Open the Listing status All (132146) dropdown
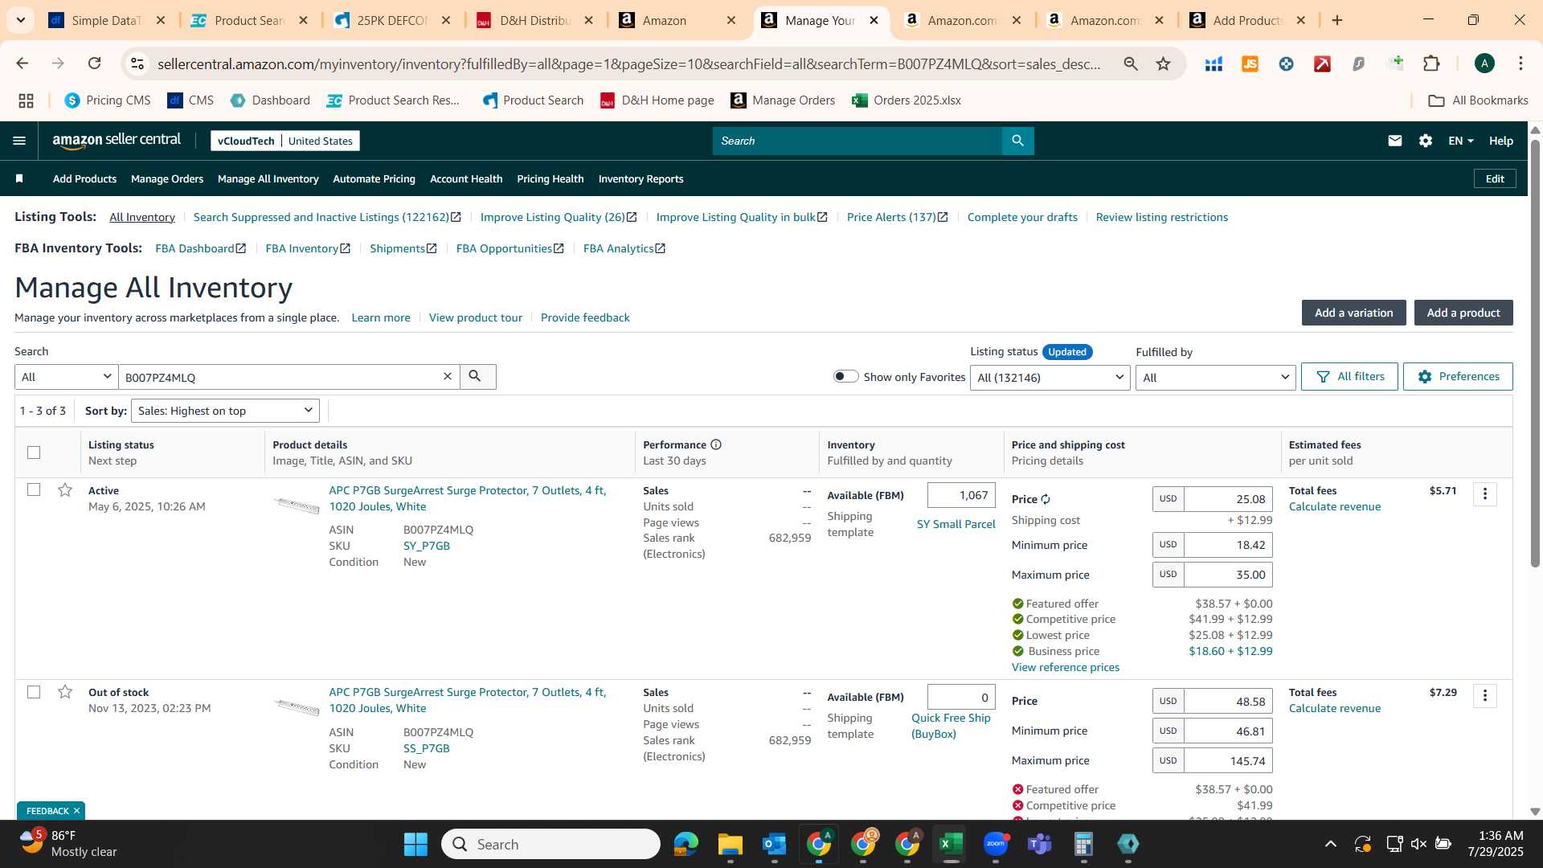The image size is (1543, 868). click(1050, 378)
